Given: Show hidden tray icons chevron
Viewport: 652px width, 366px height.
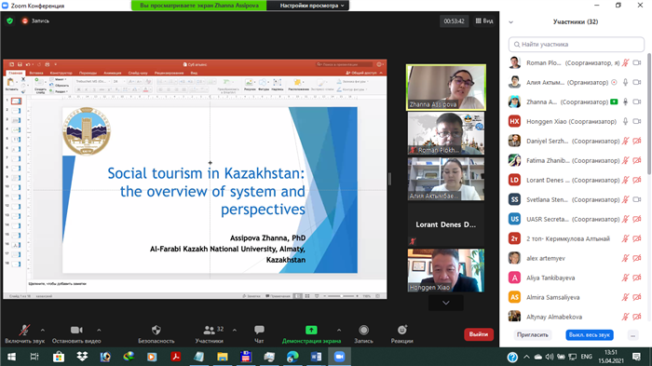Looking at the screenshot, I should 526,357.
